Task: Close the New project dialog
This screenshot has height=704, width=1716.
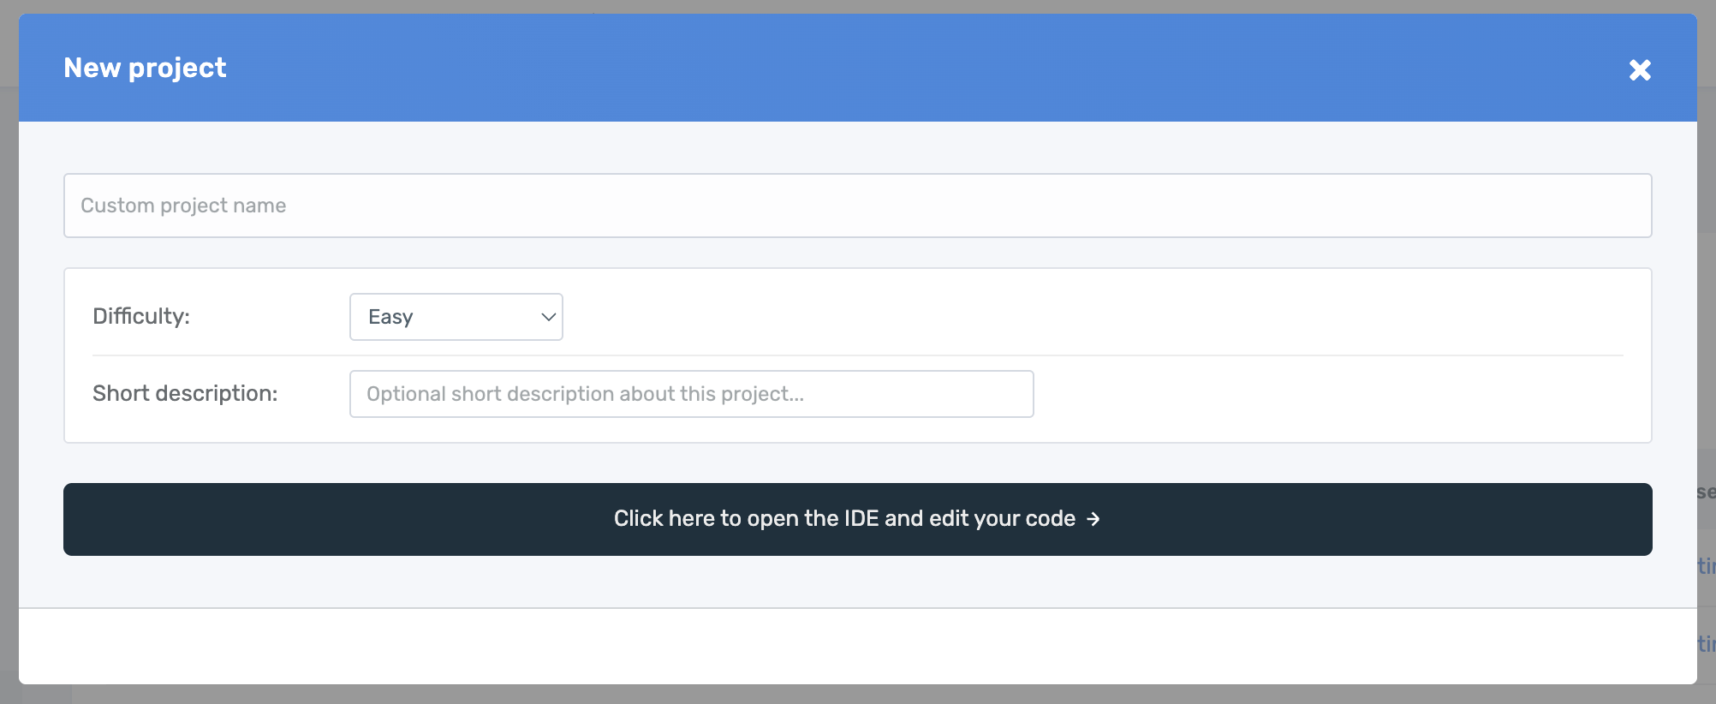Action: pyautogui.click(x=1639, y=69)
